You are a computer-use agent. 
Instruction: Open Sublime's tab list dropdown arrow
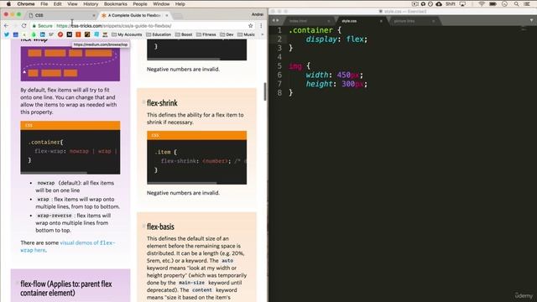[x=531, y=20]
